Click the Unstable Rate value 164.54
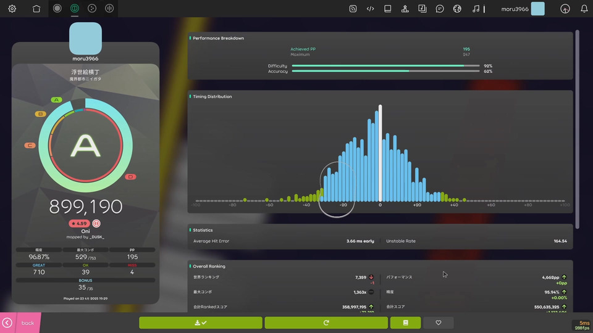 tap(560, 241)
